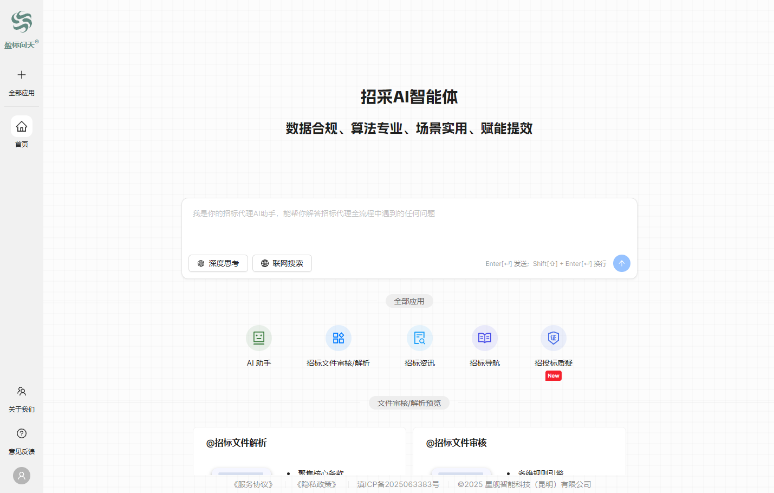Click the New badge under 招投标质疑
Viewport: 774px width, 493px height.
pyautogui.click(x=554, y=376)
